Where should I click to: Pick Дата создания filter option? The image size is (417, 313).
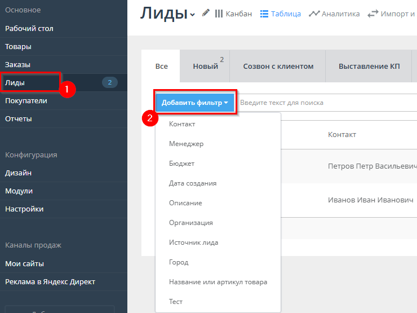(x=193, y=183)
